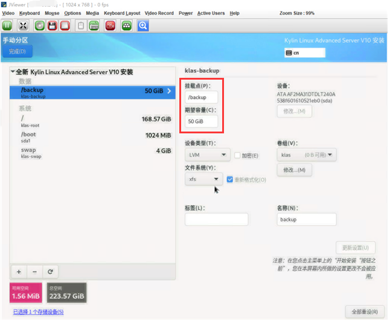Open the Video menu

point(8,13)
